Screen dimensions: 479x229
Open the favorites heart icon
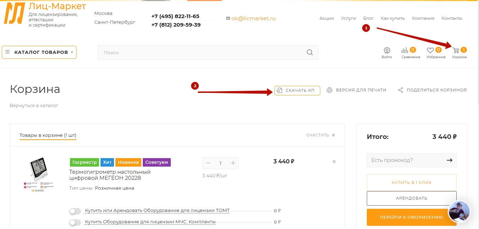click(430, 50)
